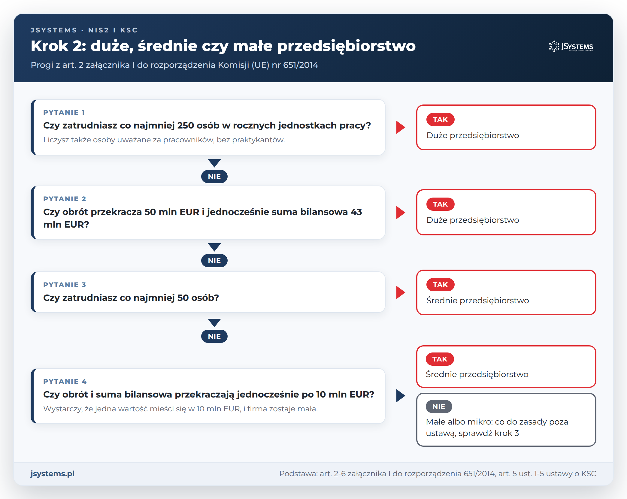Click the question about obrót 50 mln EUR
Screen dimensions: 627x499
point(203,218)
